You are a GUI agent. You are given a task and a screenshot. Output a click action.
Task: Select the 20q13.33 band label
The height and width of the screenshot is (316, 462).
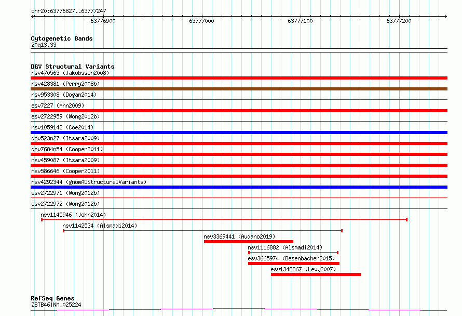44,45
